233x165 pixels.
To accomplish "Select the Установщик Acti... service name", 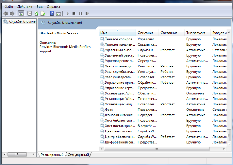I will click(x=119, y=94).
